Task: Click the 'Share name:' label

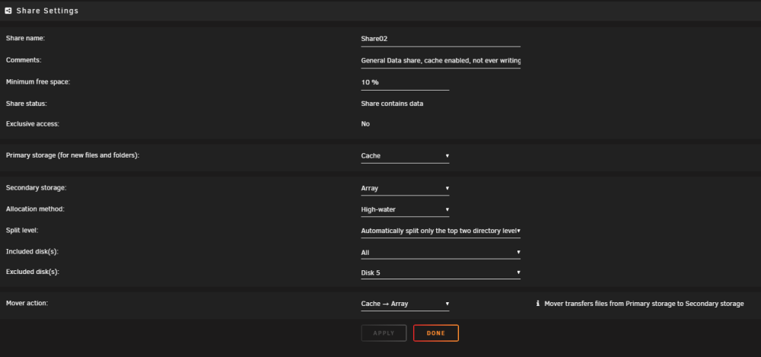Action: coord(25,38)
